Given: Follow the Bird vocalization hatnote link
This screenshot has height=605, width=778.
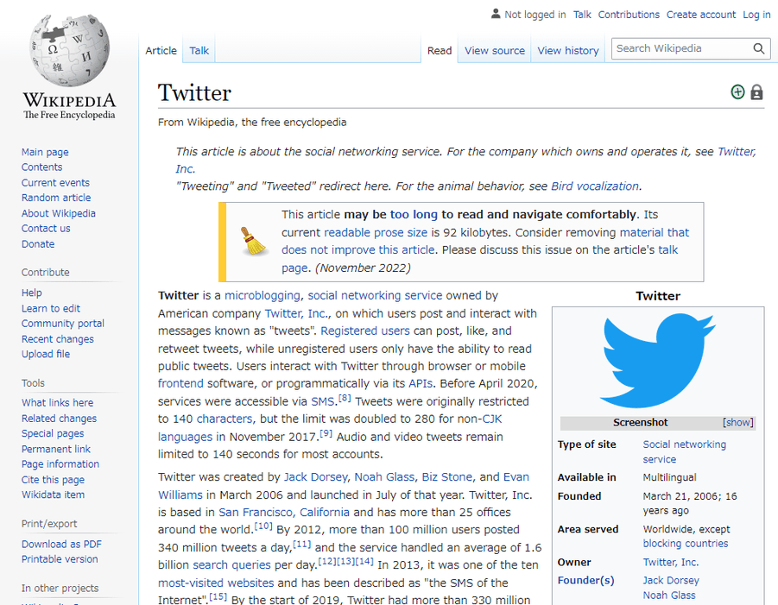Looking at the screenshot, I should pyautogui.click(x=595, y=186).
